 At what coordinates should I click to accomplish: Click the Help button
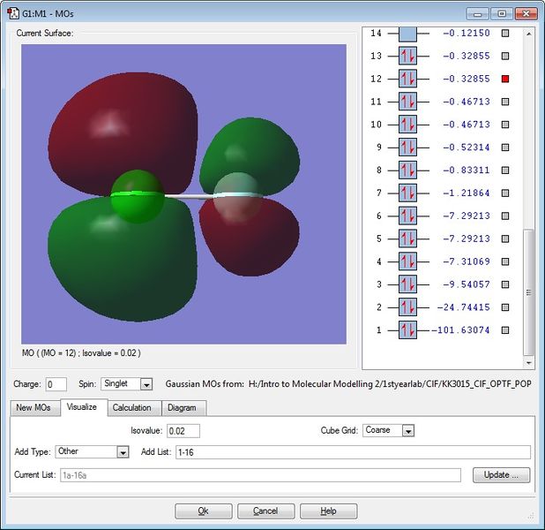point(328,511)
